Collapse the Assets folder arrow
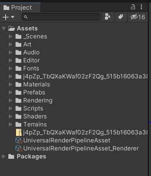This screenshot has height=176, width=151. pyautogui.click(x=4, y=28)
